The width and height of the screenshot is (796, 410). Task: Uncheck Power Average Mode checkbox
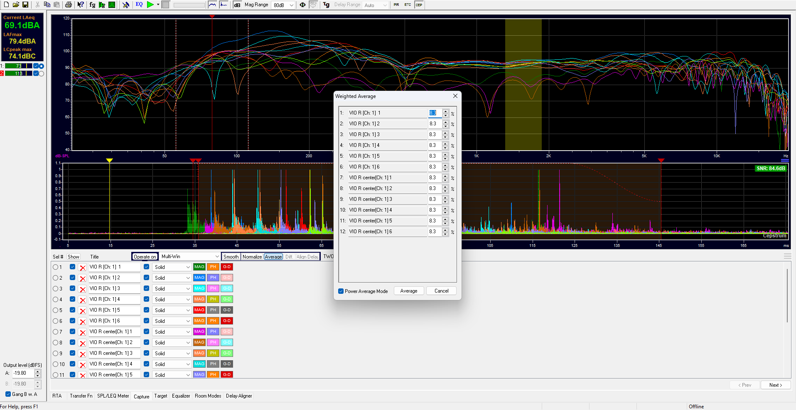[x=341, y=291]
